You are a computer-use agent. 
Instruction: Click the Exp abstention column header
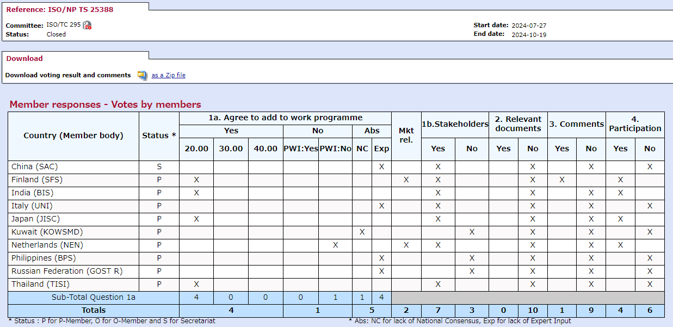coord(381,149)
